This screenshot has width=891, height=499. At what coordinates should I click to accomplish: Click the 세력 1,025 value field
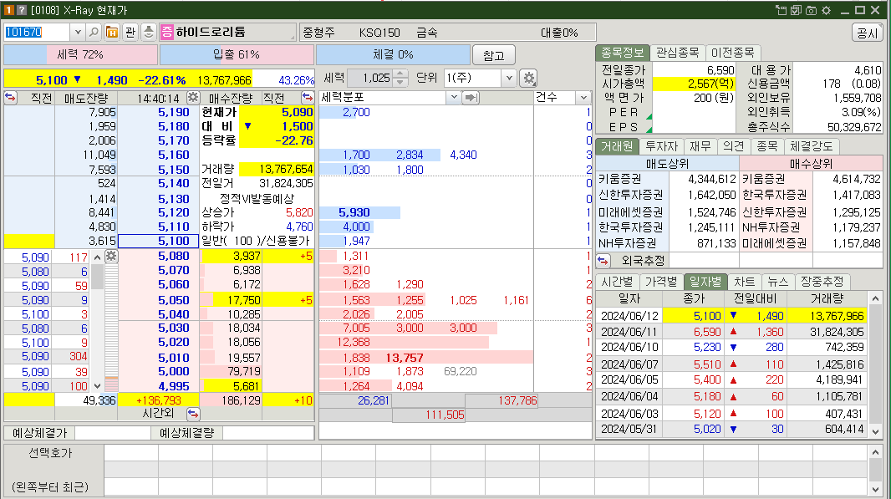pos(370,78)
